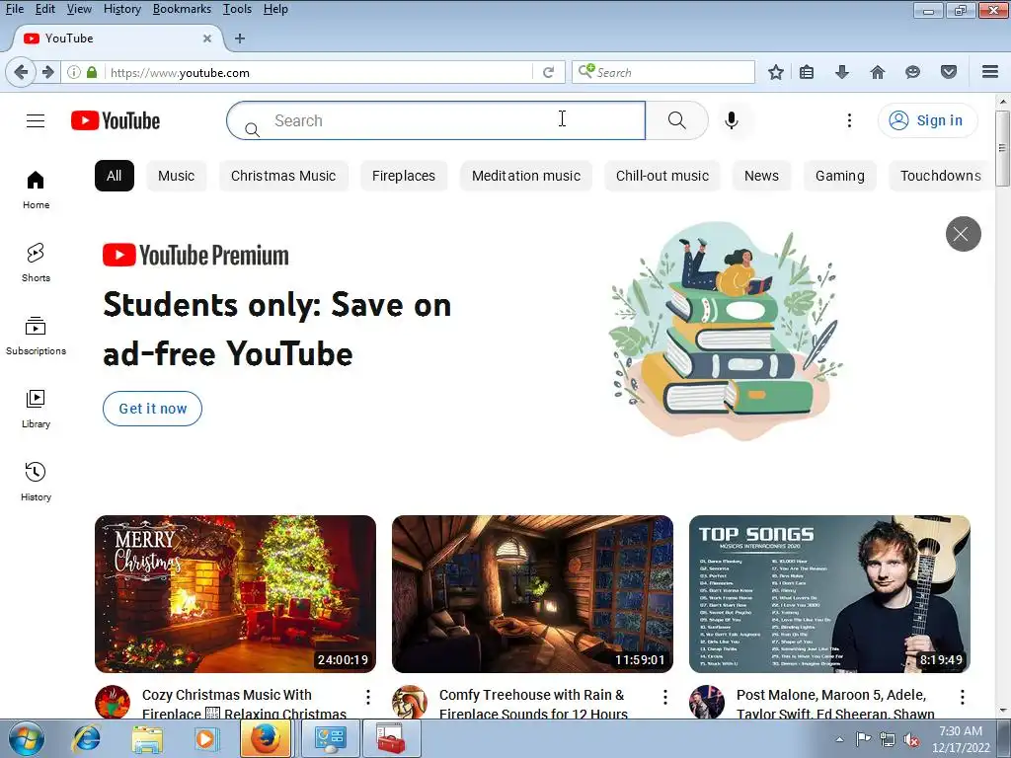
Task: Open the Edit menu
Action: point(44,9)
